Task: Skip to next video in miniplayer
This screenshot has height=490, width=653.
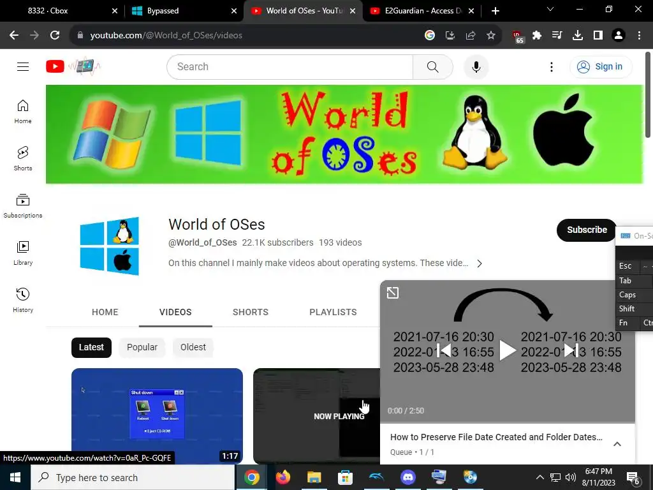Action: click(571, 350)
